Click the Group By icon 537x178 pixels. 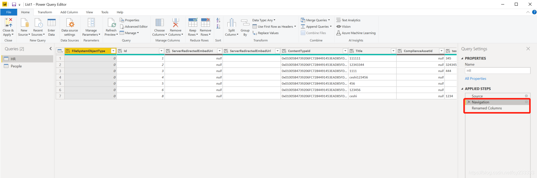(245, 23)
